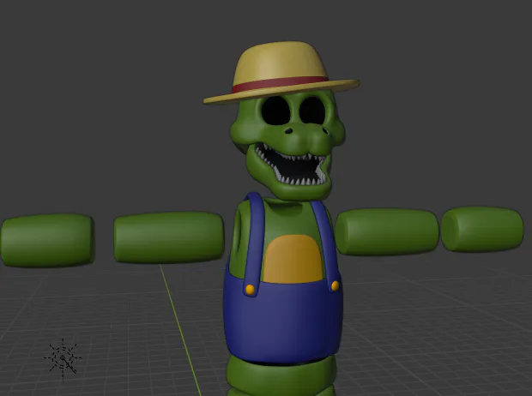This screenshot has width=532, height=396.
Task: Select the straw hat crown on the crocodile
Action: pos(280,63)
